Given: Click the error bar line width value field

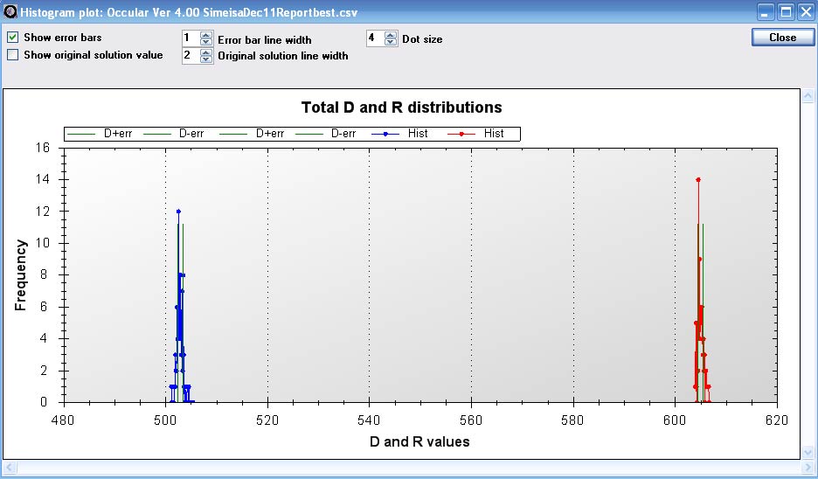Looking at the screenshot, I should pos(191,38).
